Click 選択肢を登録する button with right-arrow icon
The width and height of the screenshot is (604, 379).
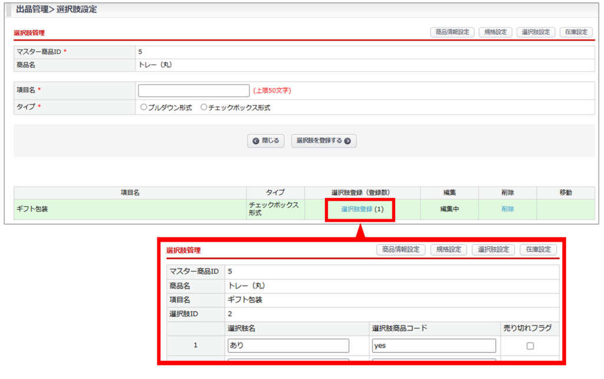(323, 141)
